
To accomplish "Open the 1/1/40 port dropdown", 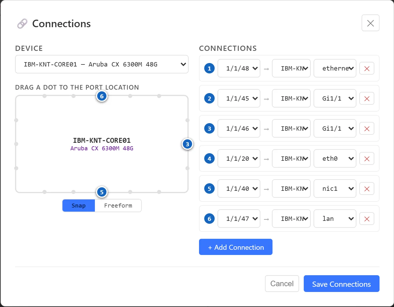I will point(239,189).
